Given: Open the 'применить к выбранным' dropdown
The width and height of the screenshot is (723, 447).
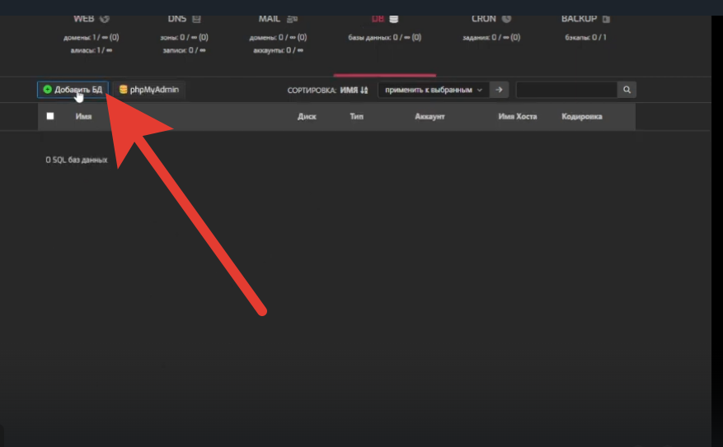Looking at the screenshot, I should pyautogui.click(x=433, y=90).
